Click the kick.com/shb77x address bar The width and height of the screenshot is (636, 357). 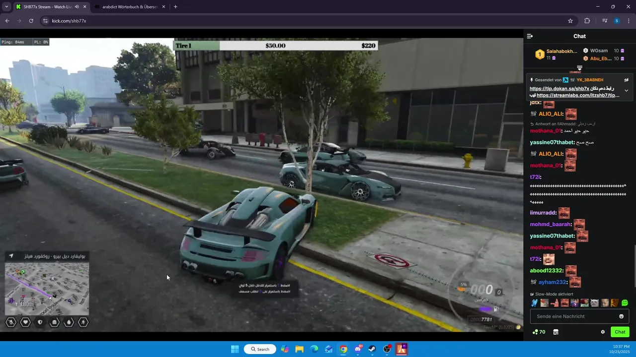point(308,21)
